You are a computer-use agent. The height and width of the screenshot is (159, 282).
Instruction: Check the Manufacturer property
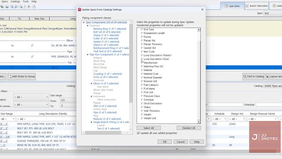(x=142, y=63)
